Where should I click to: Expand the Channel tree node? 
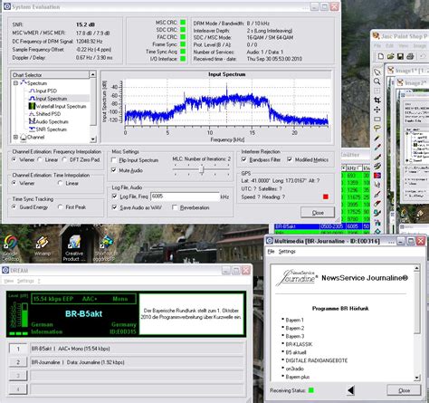coord(15,137)
